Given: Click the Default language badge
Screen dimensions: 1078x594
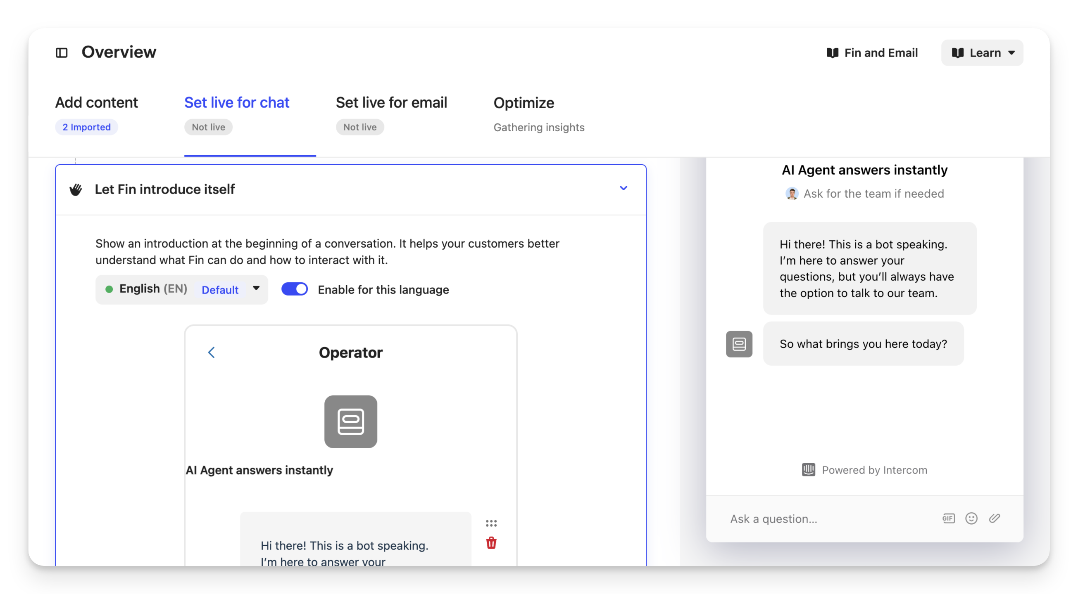Looking at the screenshot, I should (220, 290).
